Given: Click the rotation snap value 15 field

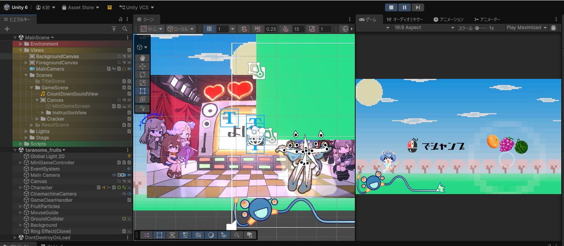Looking at the screenshot, I should (298, 29).
